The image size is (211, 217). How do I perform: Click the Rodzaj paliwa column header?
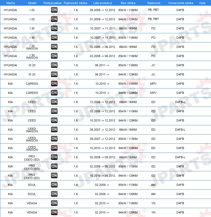[52, 3]
